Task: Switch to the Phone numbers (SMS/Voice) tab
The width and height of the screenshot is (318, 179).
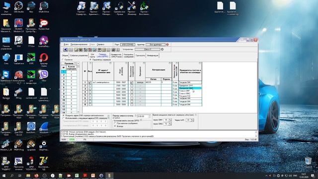Action: click(x=116, y=55)
